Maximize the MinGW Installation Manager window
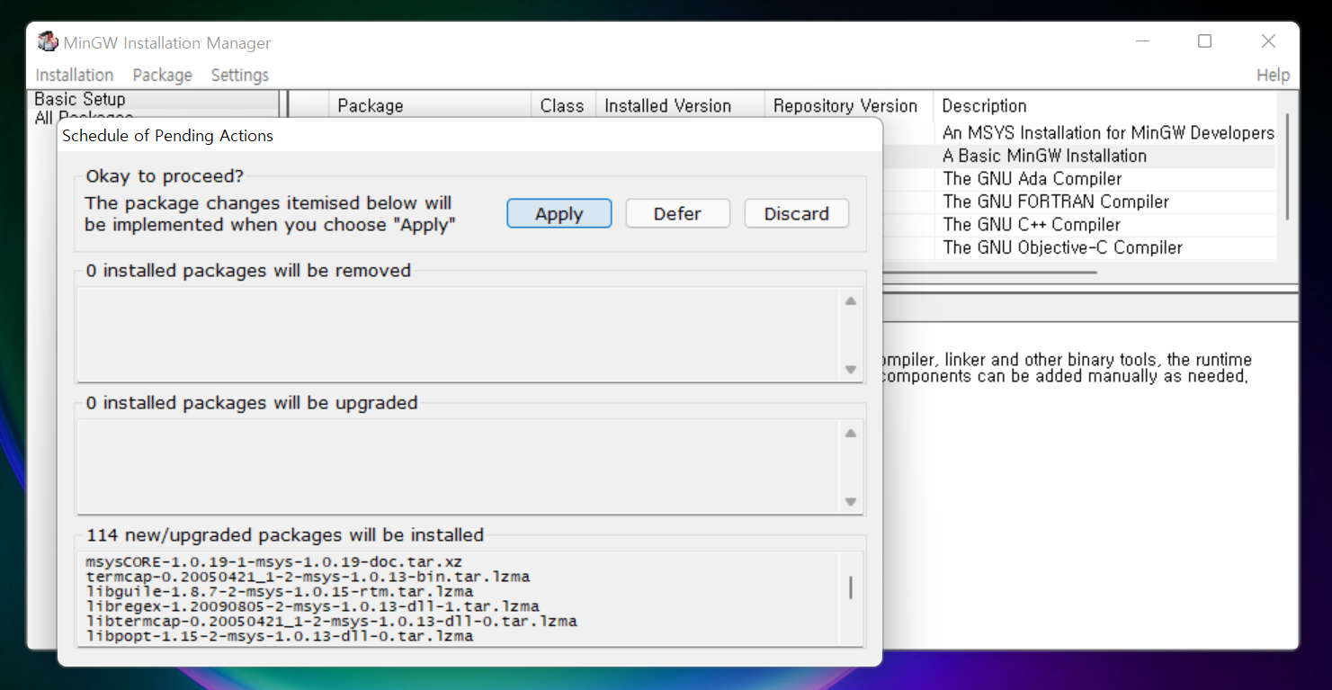This screenshot has height=690, width=1332. tap(1205, 41)
